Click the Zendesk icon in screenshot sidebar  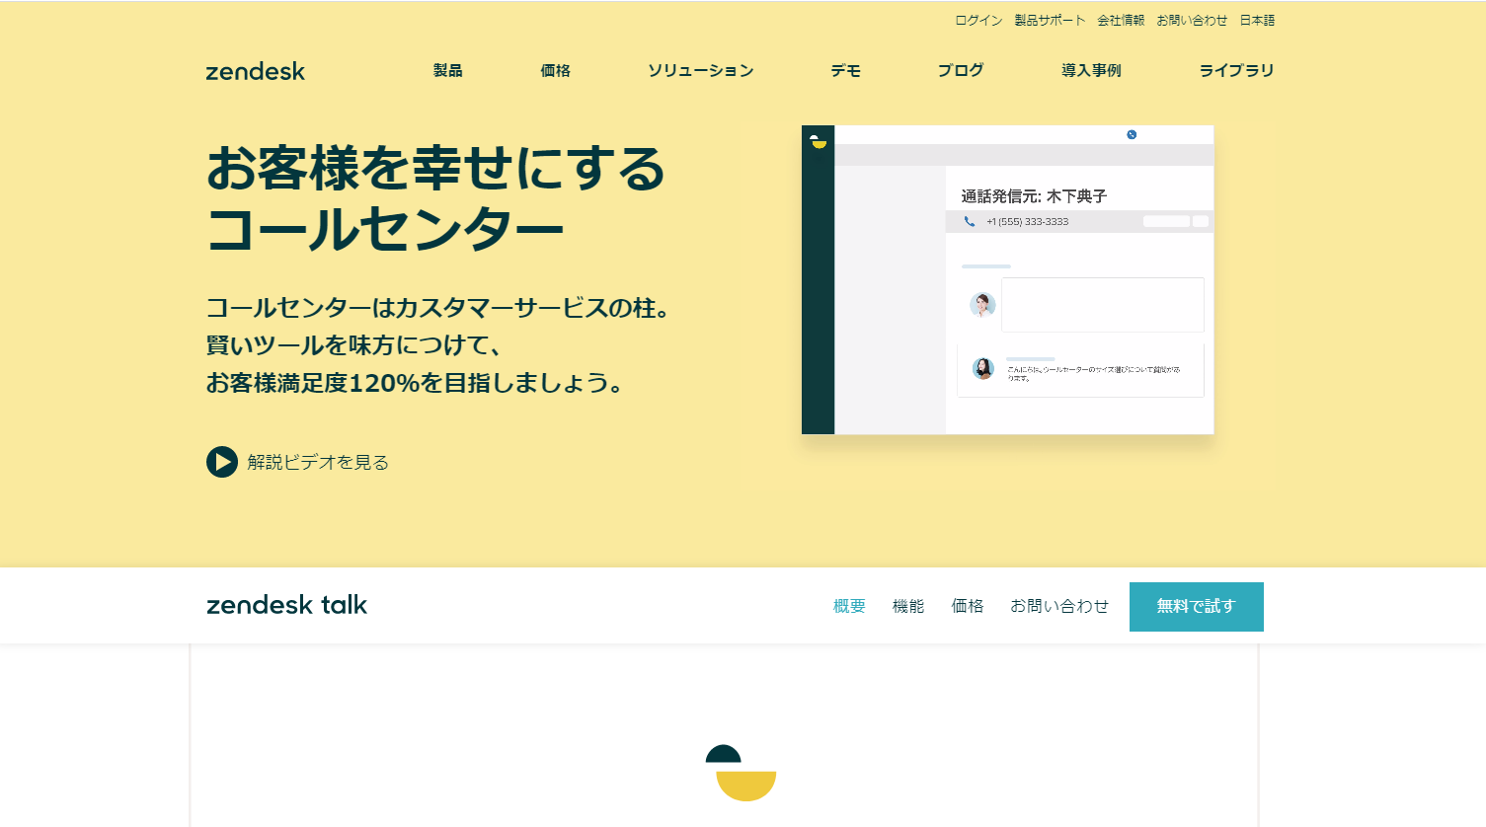(x=819, y=141)
